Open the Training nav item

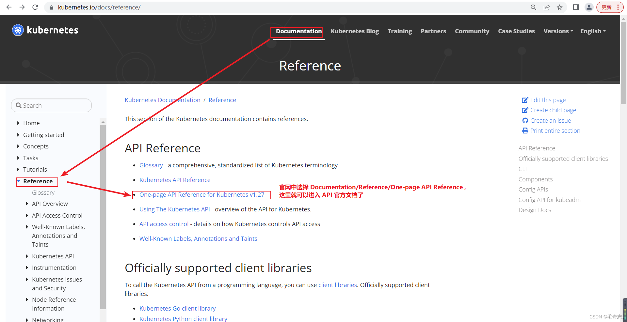(400, 31)
